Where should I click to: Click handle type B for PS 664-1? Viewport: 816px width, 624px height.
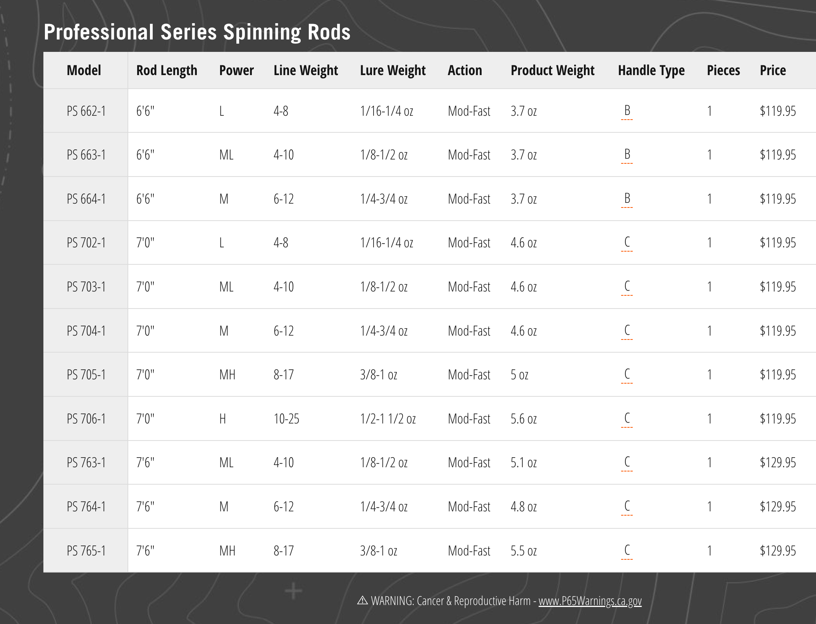(x=627, y=199)
